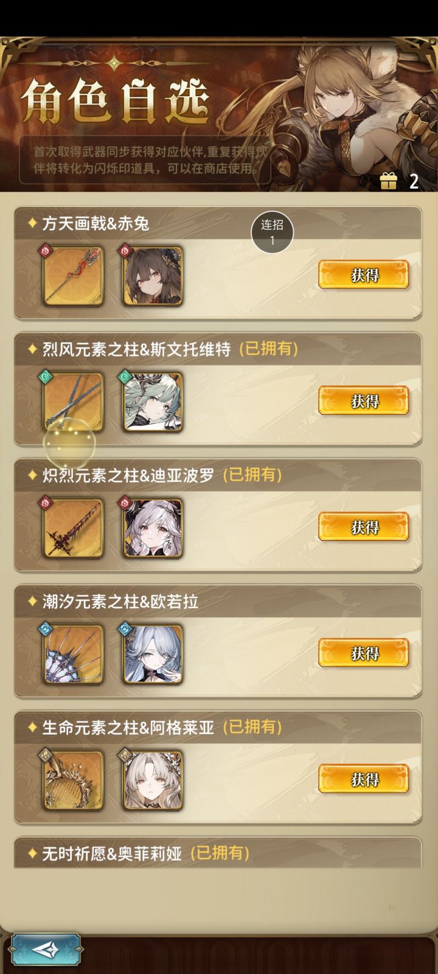Screen dimensions: 438x974
Task: Click 获得 for 生命元素之柱&阿格莱亚
Action: pyautogui.click(x=364, y=779)
